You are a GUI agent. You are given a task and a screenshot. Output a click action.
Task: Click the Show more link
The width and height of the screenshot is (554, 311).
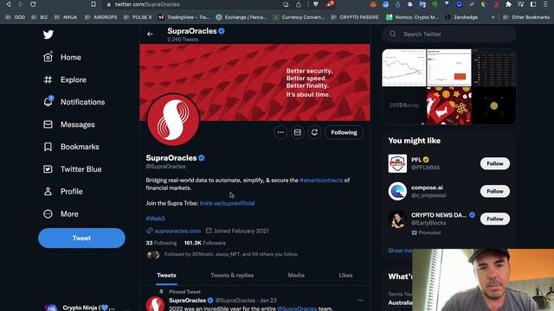pos(400,251)
